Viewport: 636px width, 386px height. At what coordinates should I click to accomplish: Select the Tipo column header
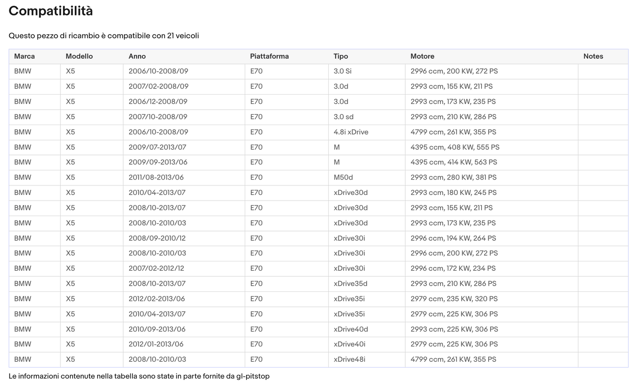click(x=341, y=56)
